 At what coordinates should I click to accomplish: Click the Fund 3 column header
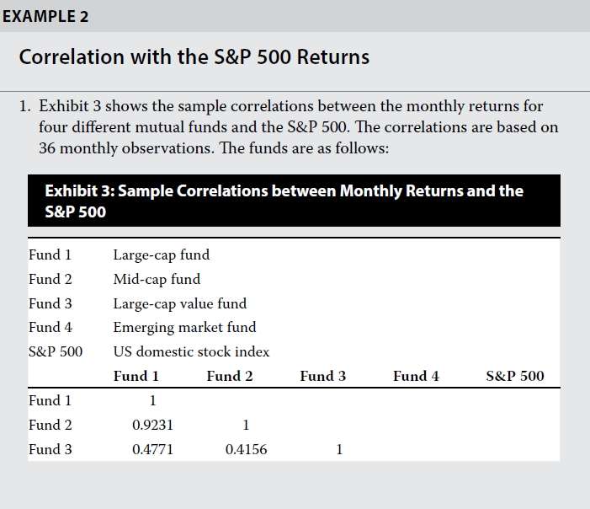tap(323, 376)
